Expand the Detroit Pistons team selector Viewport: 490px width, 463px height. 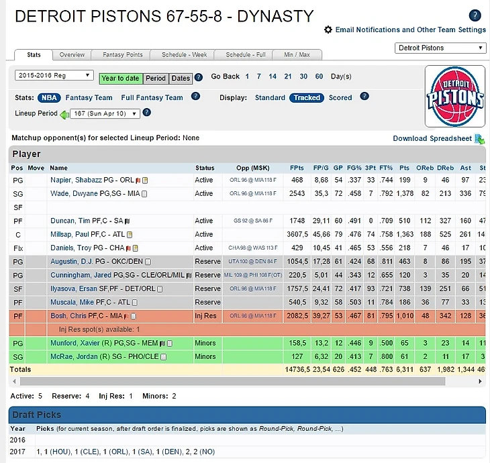pos(441,48)
